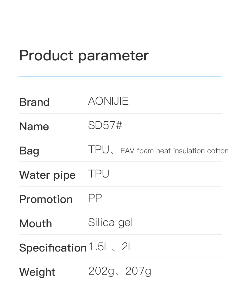
Task: Select the Weight row label
Action: coord(37,272)
